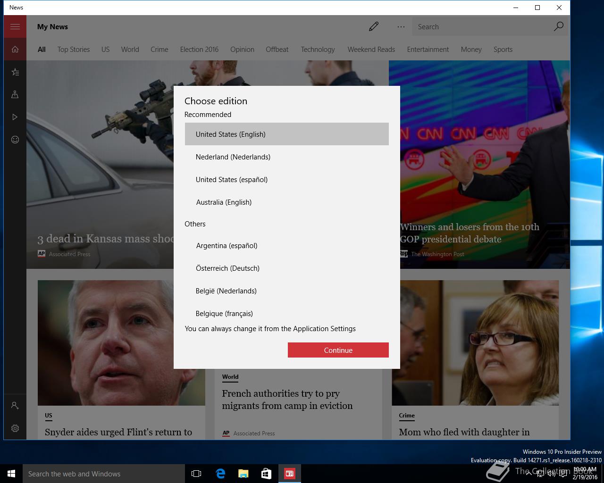This screenshot has width=604, height=483.
Task: Open News app settings gear
Action: point(15,428)
